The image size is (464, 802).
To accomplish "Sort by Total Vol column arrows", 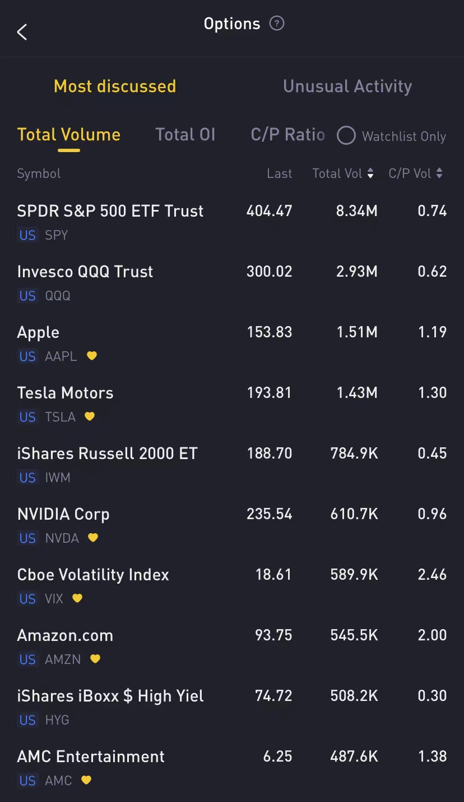I will [370, 173].
